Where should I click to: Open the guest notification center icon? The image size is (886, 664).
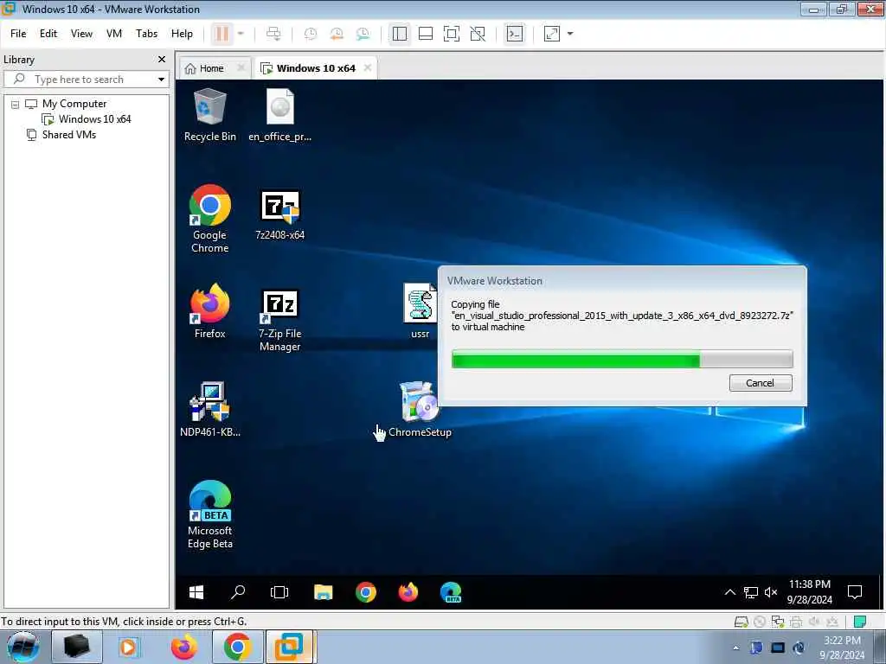pyautogui.click(x=855, y=592)
